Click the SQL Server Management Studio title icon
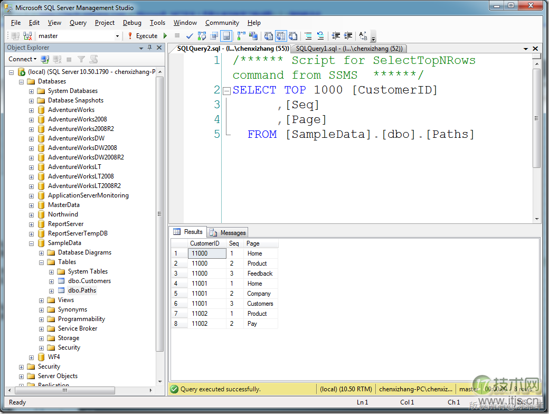Image resolution: width=549 pixels, height=414 pixels. [x=8, y=7]
